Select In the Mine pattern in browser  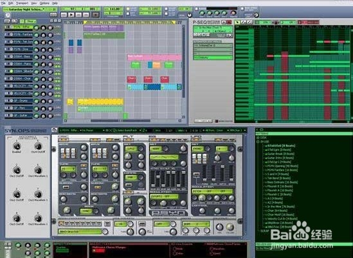click(x=281, y=207)
